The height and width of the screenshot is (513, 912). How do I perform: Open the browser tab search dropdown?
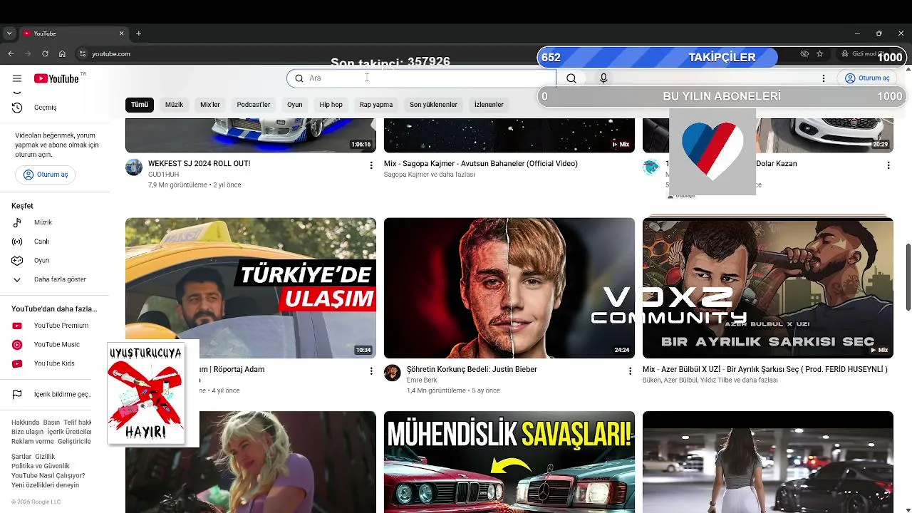point(9,33)
